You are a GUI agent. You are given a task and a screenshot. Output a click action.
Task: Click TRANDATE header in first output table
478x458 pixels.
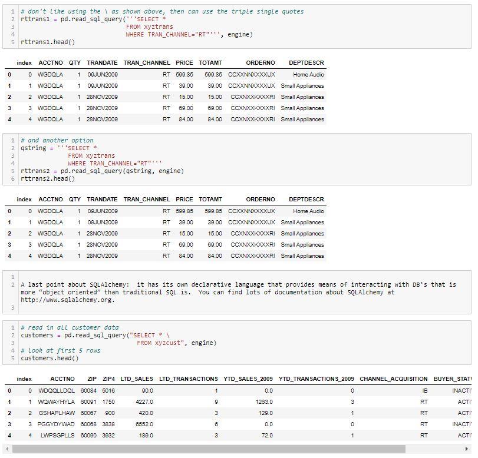102,63
